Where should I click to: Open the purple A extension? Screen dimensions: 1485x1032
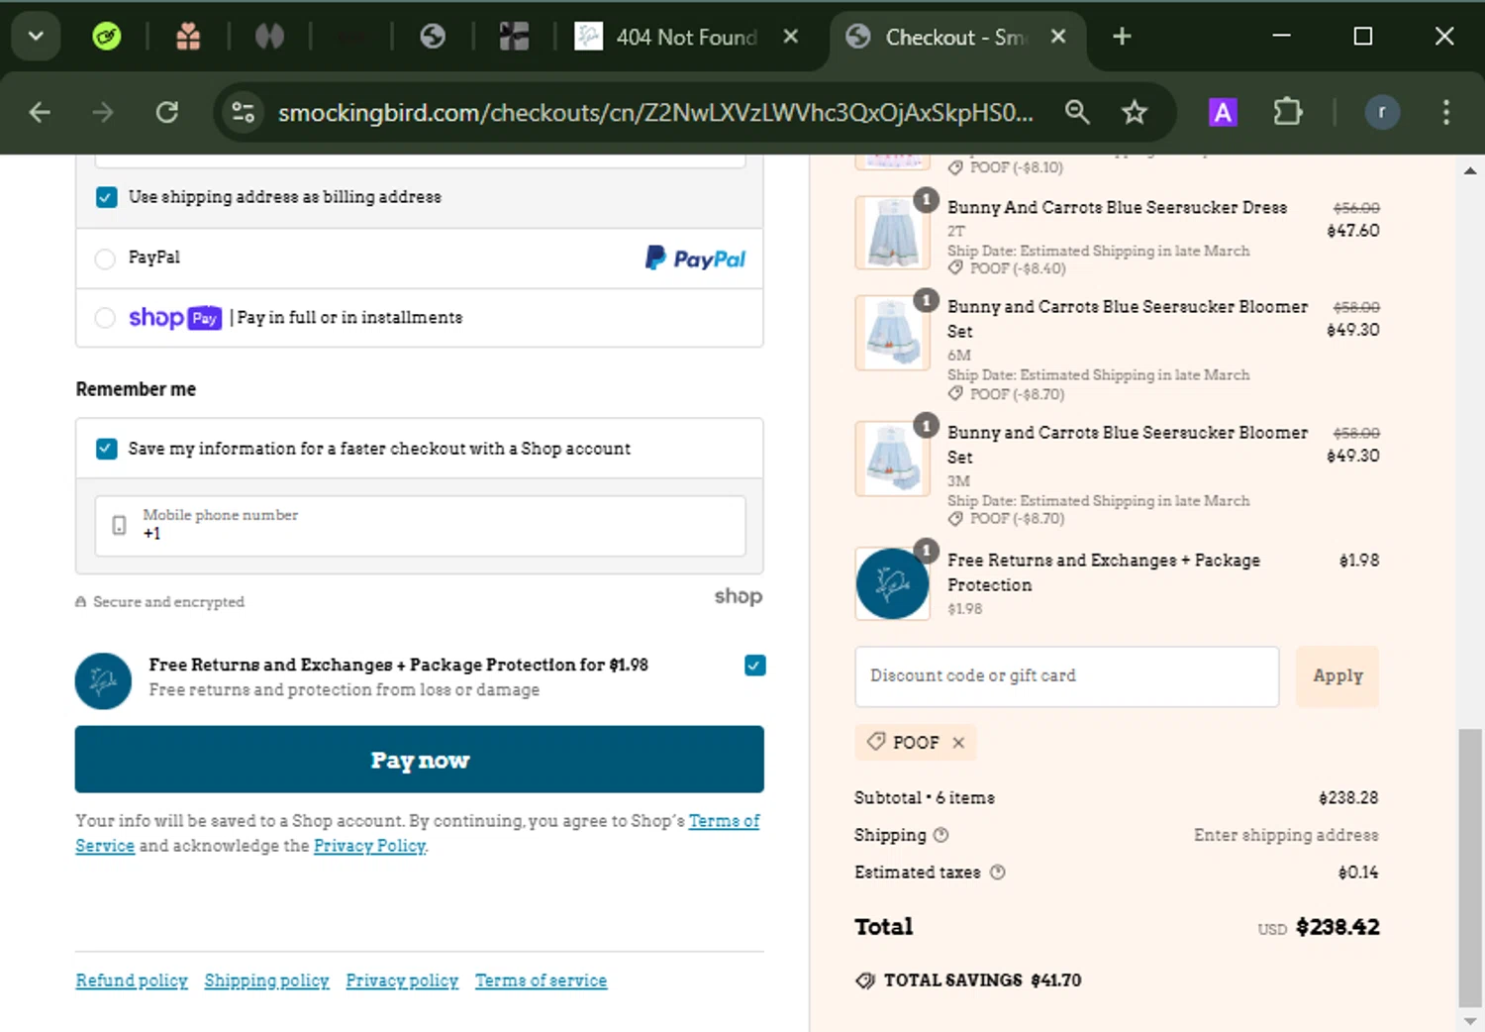(1223, 112)
